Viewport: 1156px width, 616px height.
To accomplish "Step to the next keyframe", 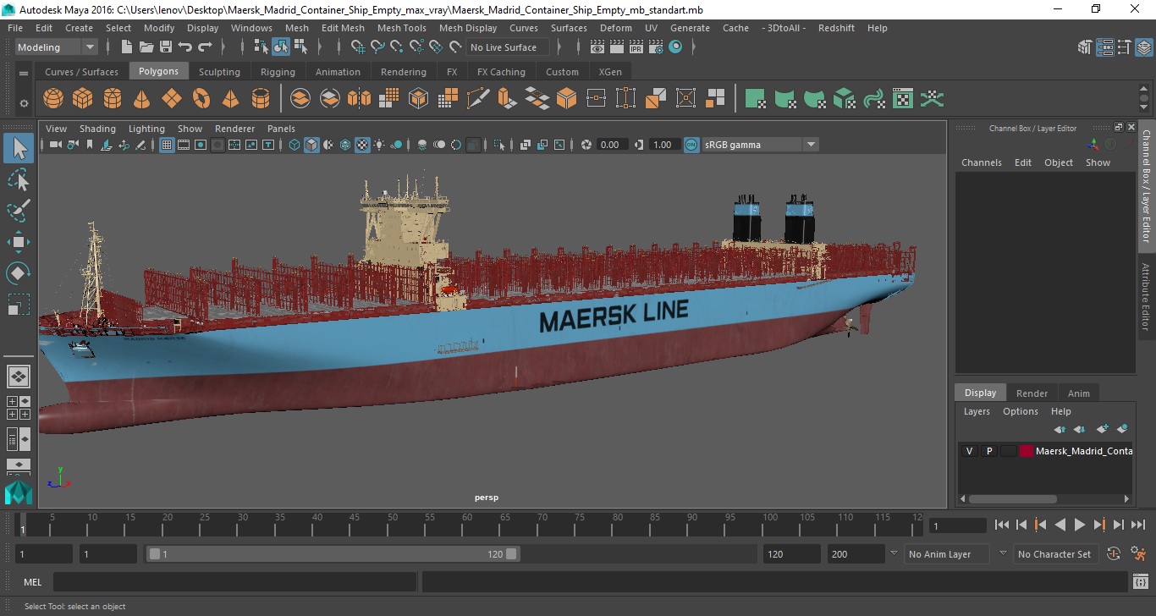I will (1099, 525).
